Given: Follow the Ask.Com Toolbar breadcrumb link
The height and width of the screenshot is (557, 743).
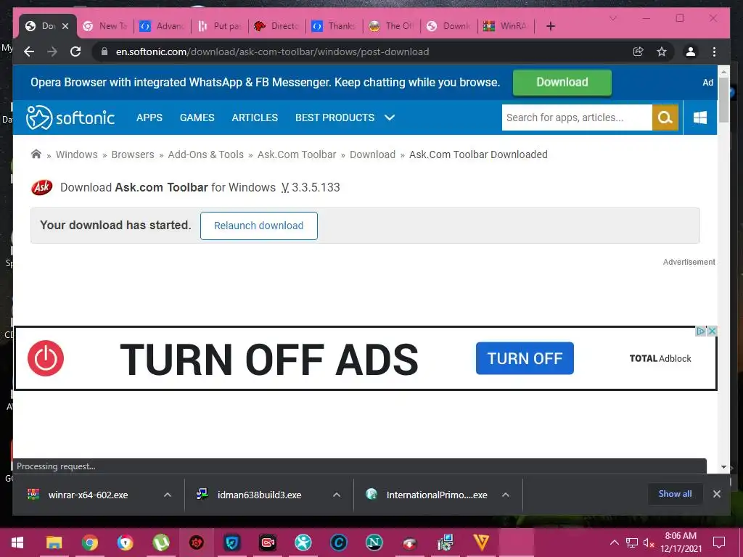Looking at the screenshot, I should (x=297, y=154).
